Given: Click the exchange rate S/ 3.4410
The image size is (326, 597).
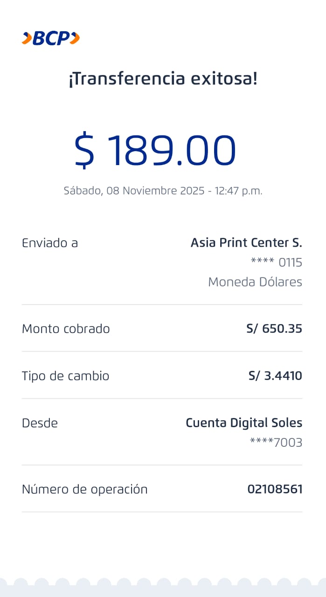Looking at the screenshot, I should point(275,376).
